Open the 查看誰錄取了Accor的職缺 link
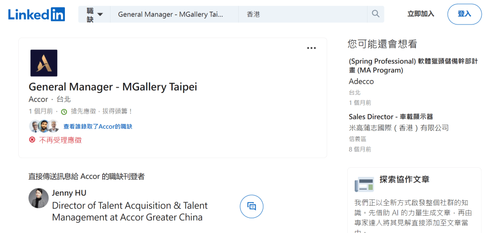The image size is (491, 233). click(x=98, y=127)
